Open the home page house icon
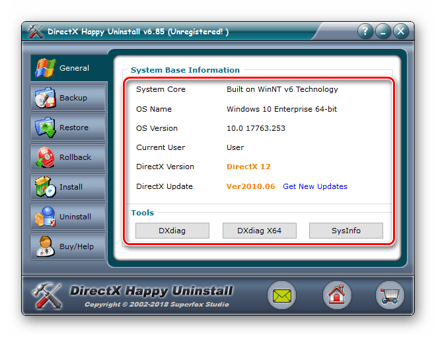The image size is (436, 337). (337, 295)
